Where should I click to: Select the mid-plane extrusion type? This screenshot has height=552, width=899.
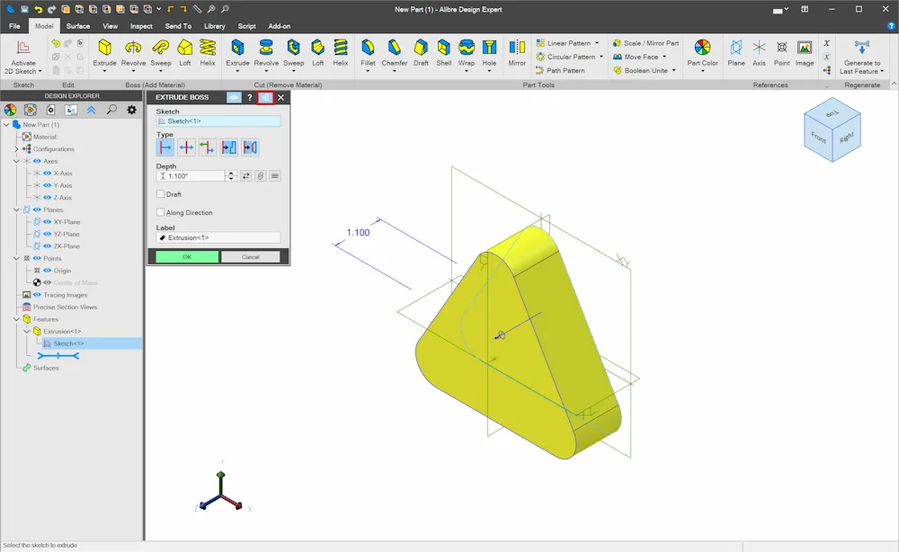[x=186, y=147]
